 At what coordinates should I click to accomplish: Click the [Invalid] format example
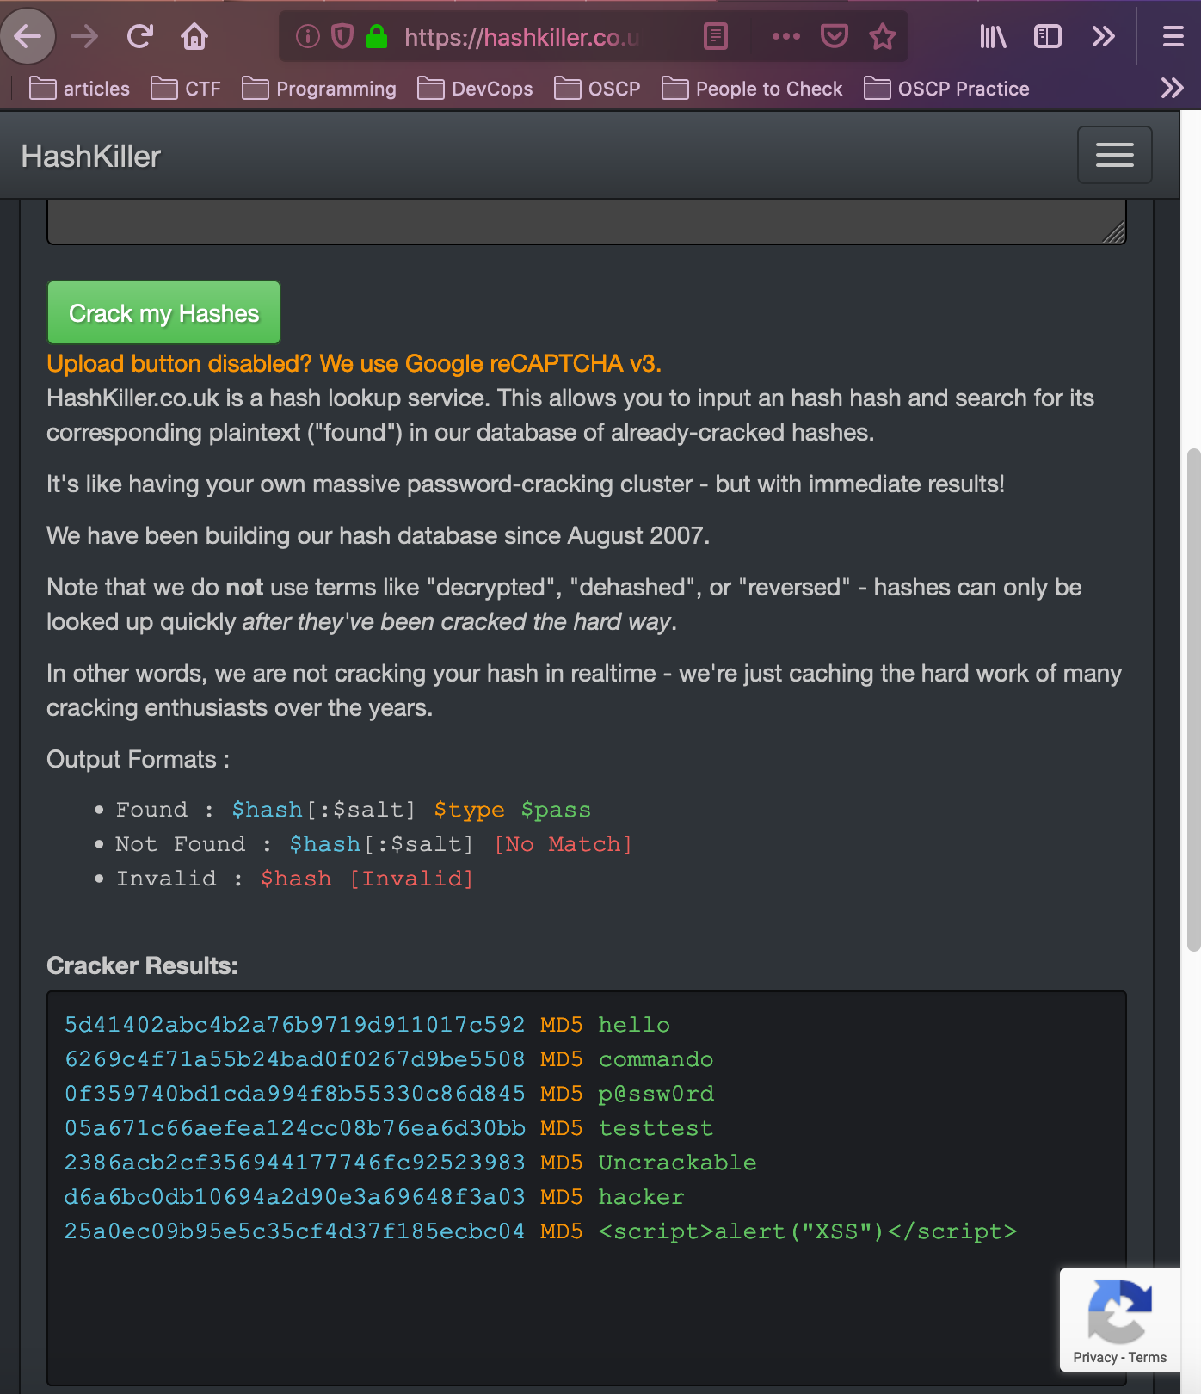point(411,879)
